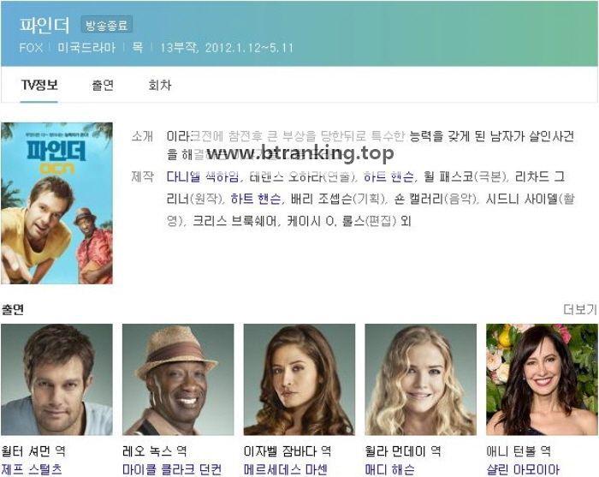Open the 더보기 link for cast
This screenshot has width=599, height=477.
tap(580, 309)
